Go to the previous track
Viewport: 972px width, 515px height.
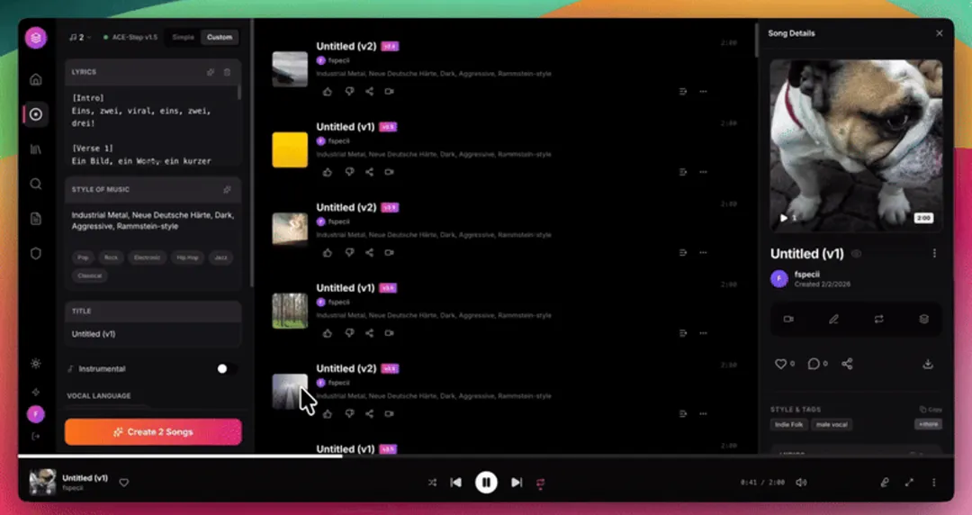point(455,482)
